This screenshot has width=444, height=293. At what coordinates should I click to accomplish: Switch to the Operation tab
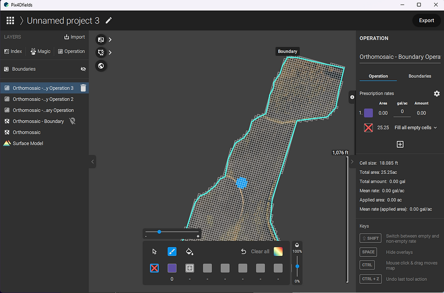tap(378, 76)
